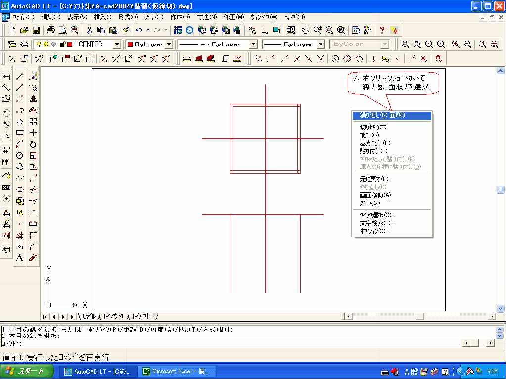Select the Polygon drawing tool
Image resolution: width=506 pixels, height=379 pixels.
click(x=20, y=122)
